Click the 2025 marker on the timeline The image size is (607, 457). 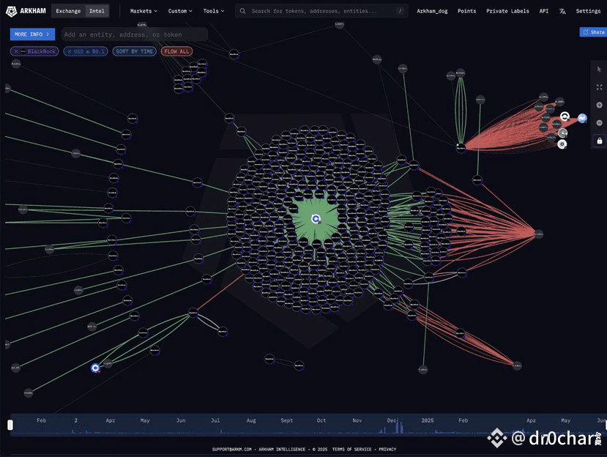428,420
